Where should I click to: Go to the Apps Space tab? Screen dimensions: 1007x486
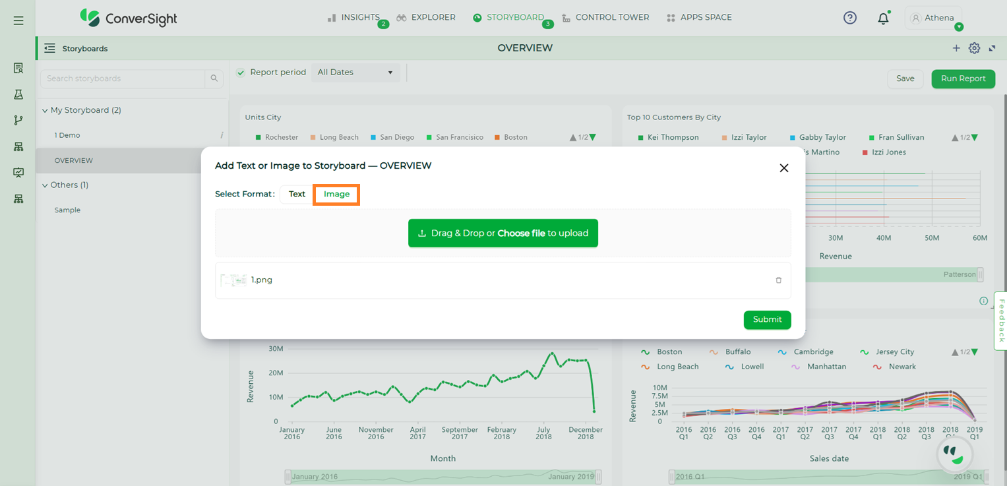coord(699,18)
